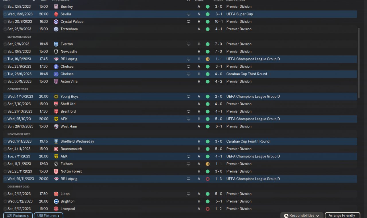
Task: Toggle the checkmark on Sat 30/9/2023 Aston Villa row
Action: (5, 81)
